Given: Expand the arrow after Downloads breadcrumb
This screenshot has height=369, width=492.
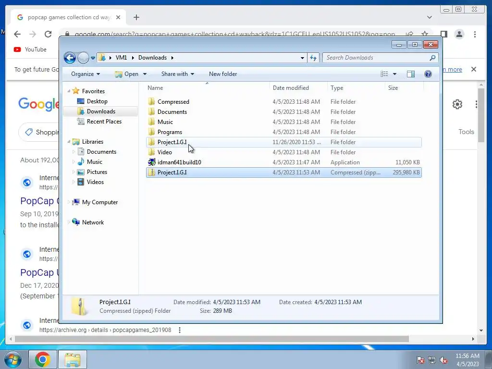Looking at the screenshot, I should [x=172, y=58].
